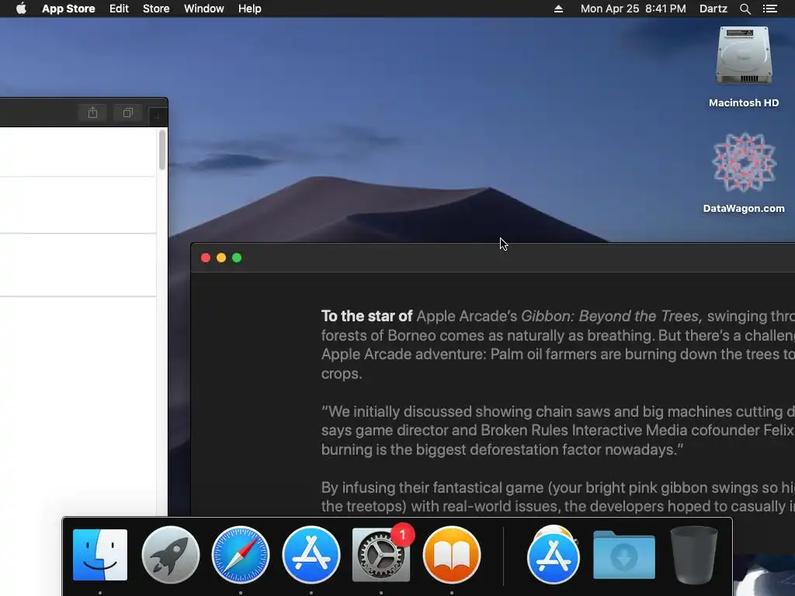Open Spotlight search magnifier

click(745, 9)
